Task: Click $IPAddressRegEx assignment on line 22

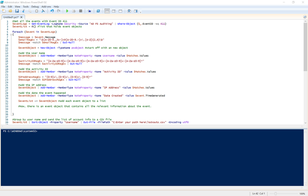Action: tap(55, 77)
